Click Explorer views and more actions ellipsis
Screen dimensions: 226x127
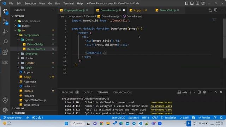(53, 10)
